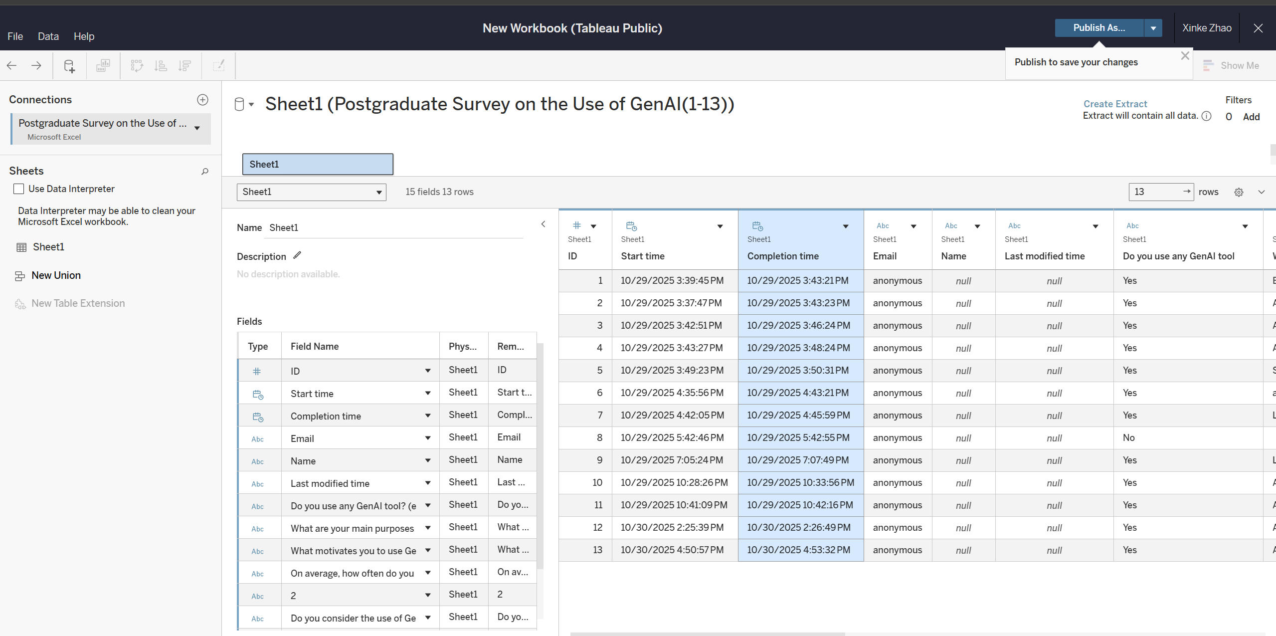Click the rows count input field
The height and width of the screenshot is (636, 1276).
coord(1155,192)
